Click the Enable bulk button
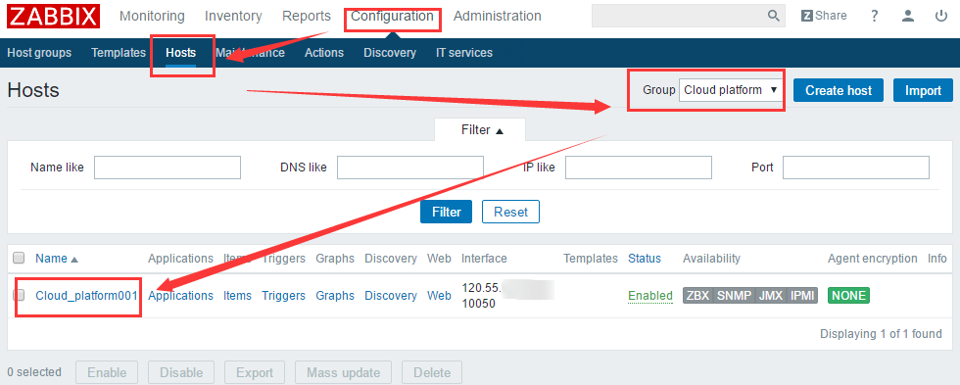The width and height of the screenshot is (960, 385). click(x=107, y=373)
